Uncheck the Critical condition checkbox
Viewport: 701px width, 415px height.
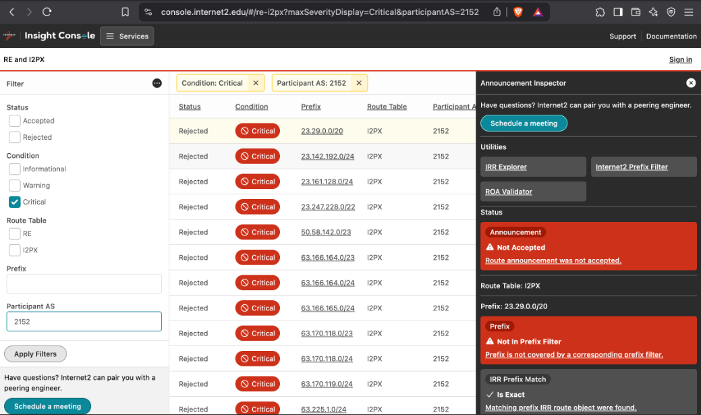click(15, 202)
